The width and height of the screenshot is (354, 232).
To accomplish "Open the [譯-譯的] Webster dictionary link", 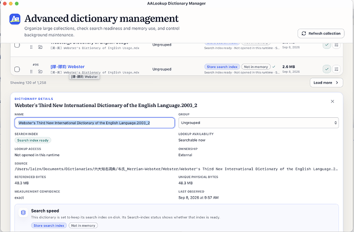I will click(68, 67).
